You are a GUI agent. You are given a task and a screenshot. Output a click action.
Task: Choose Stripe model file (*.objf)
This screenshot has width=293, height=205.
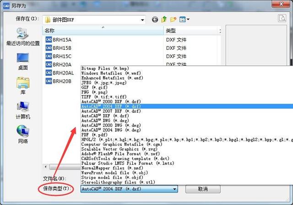187,178
